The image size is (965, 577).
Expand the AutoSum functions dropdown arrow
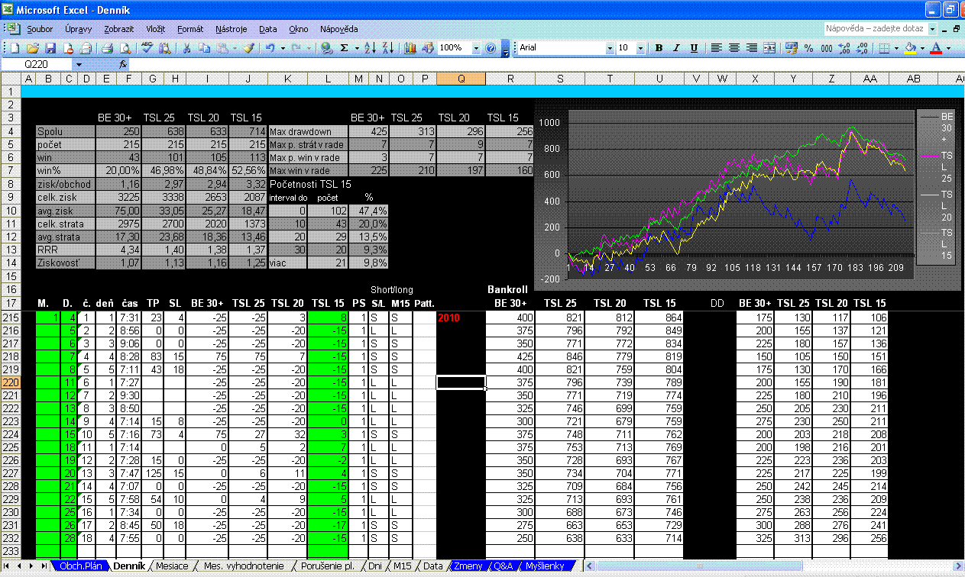(356, 47)
